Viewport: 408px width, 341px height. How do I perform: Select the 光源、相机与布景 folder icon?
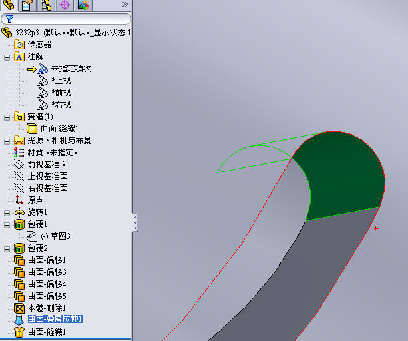coord(19,141)
